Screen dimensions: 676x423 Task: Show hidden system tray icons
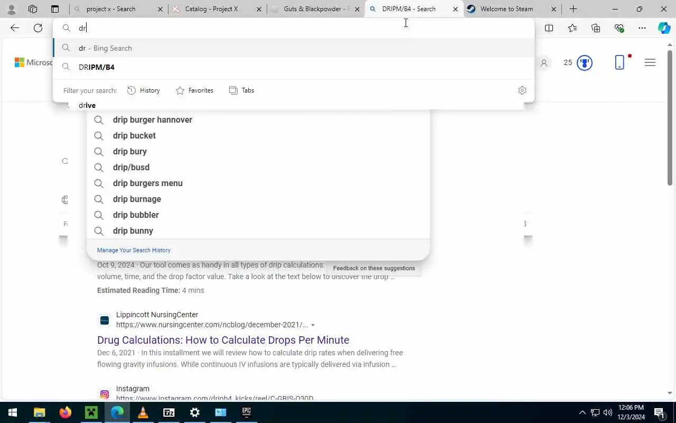point(583,412)
